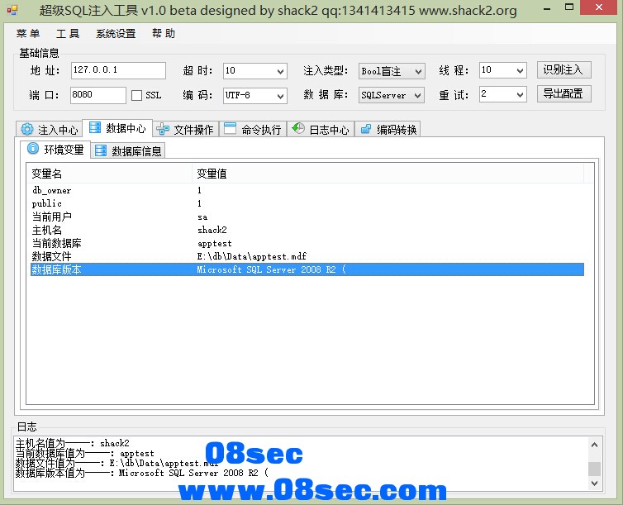Click the value E:\db\Data\apptest.mdf
The height and width of the screenshot is (505, 623).
[251, 256]
